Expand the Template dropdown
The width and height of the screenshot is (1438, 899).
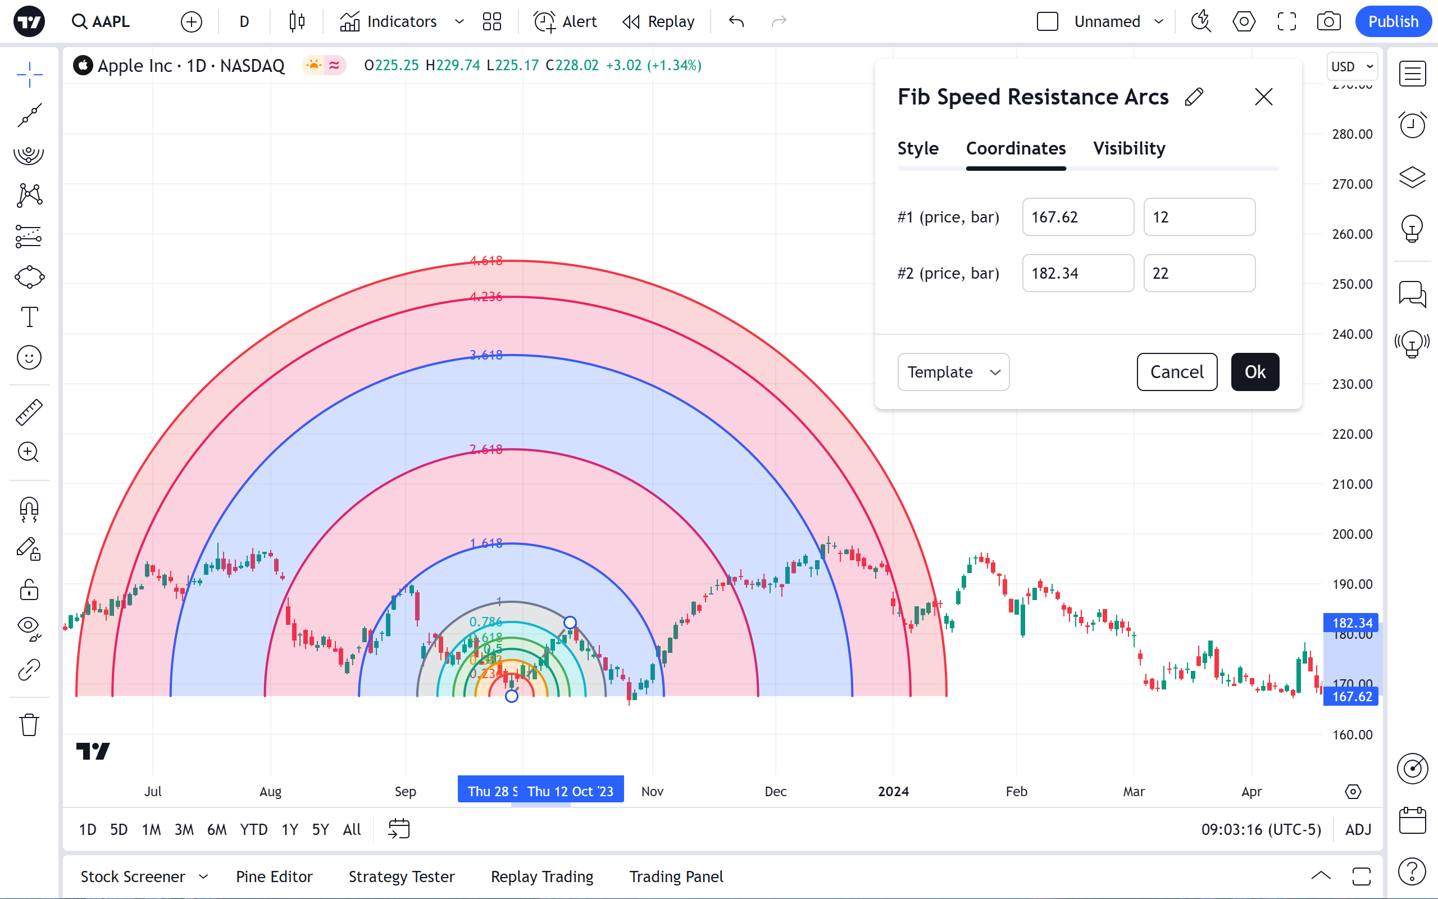point(953,372)
